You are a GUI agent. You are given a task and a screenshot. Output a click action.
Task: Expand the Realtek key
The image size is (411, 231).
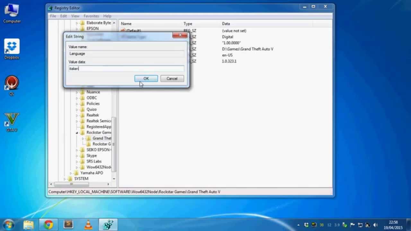click(x=77, y=115)
